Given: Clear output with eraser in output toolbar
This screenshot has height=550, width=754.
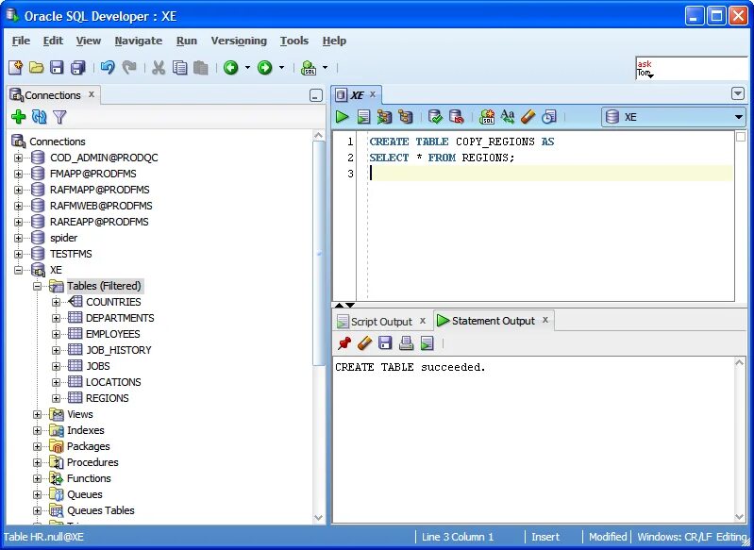Looking at the screenshot, I should tap(365, 342).
